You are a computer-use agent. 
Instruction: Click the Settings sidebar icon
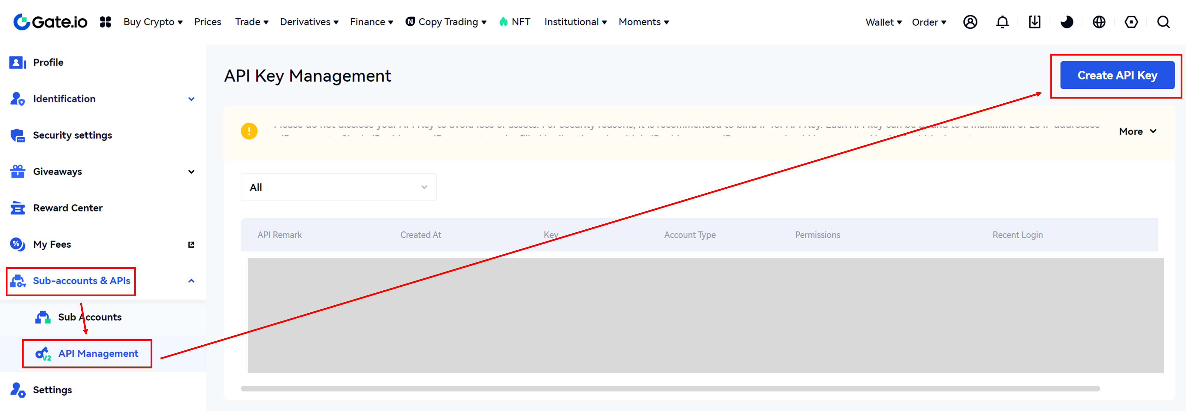(18, 390)
